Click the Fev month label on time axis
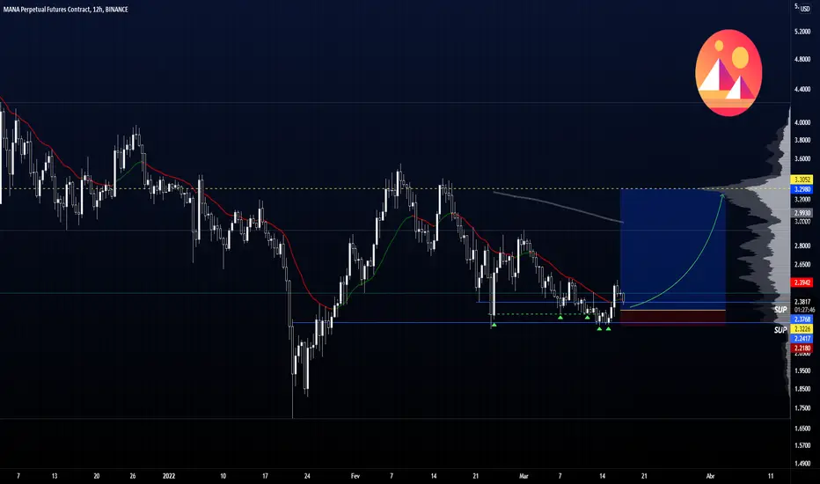820x484 pixels. coord(355,476)
